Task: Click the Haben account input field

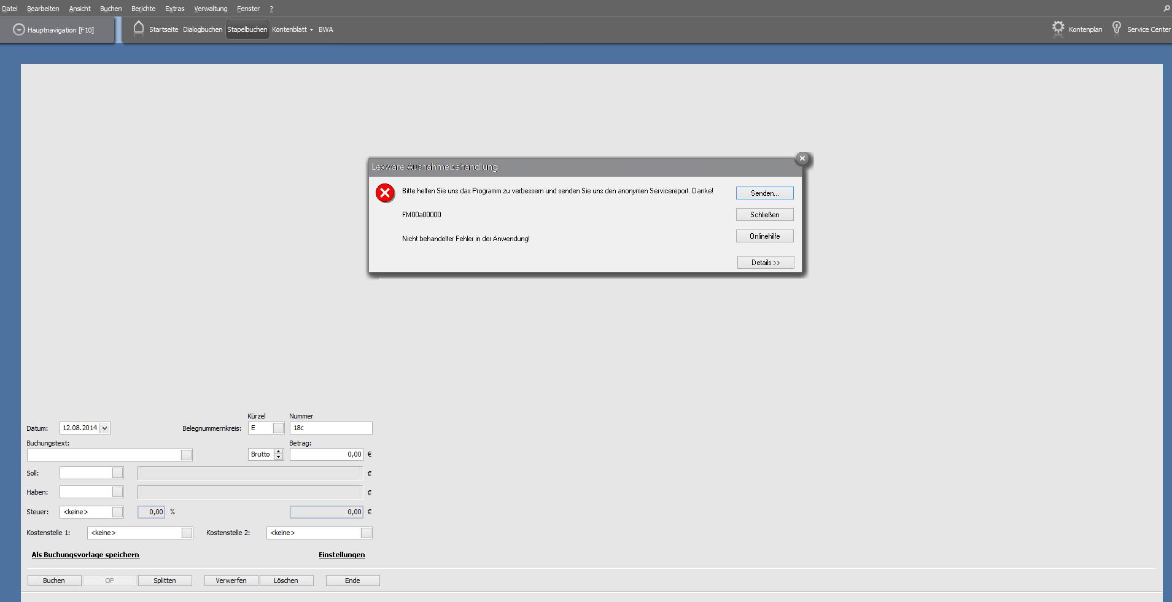Action: click(x=86, y=492)
